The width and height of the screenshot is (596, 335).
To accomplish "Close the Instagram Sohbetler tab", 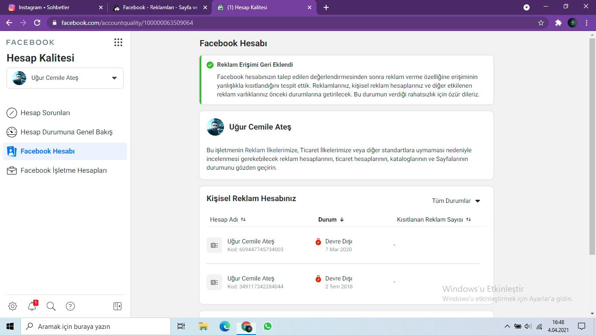I will point(101,7).
